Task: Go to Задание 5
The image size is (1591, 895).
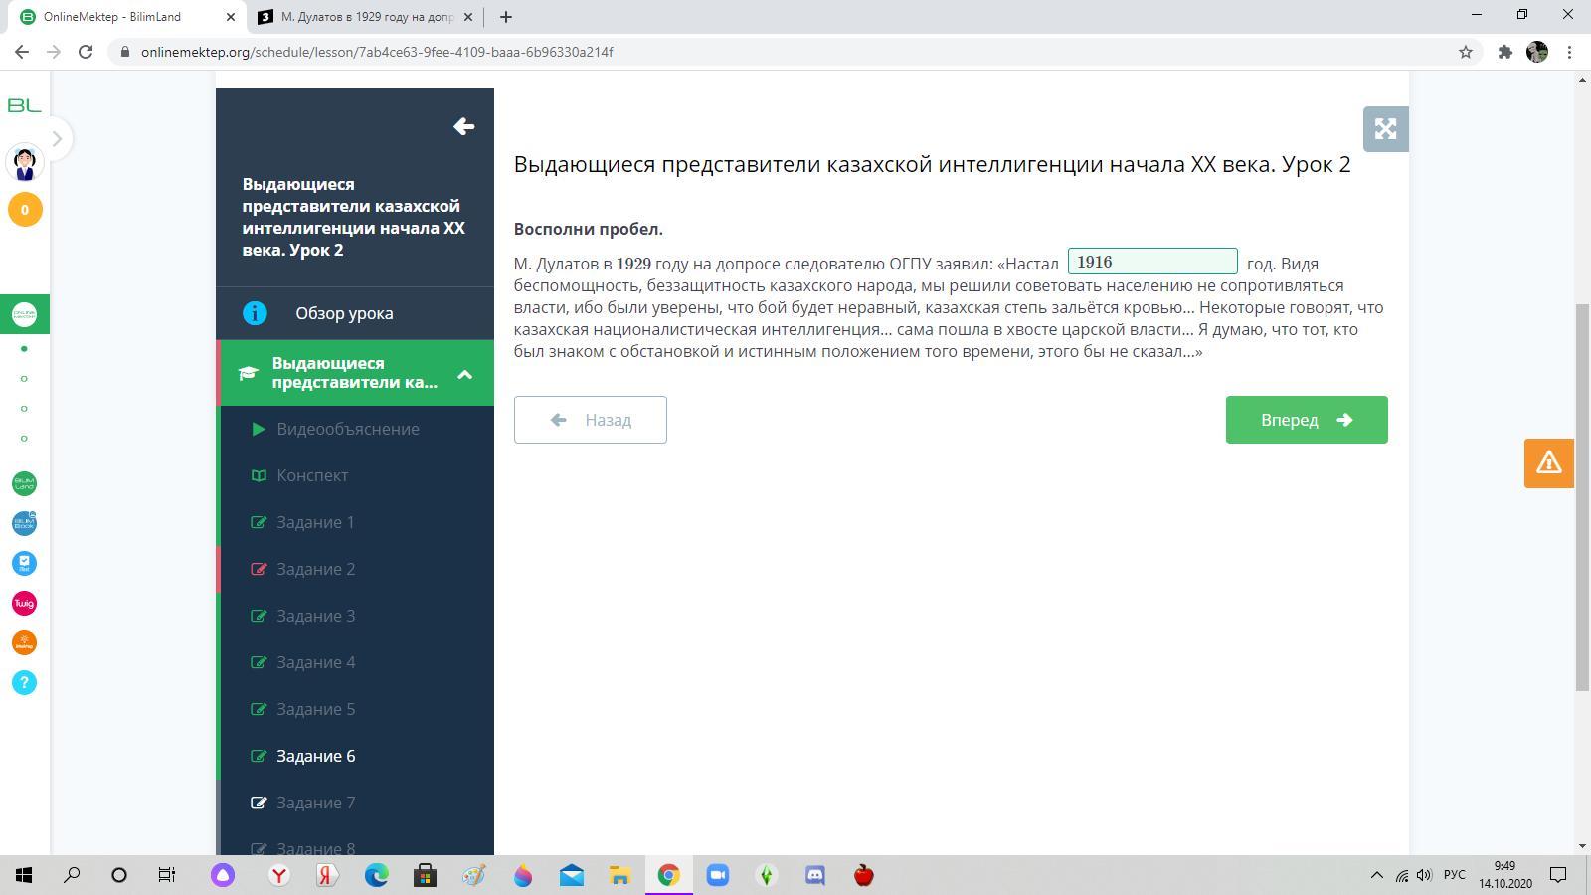Action: coord(315,709)
